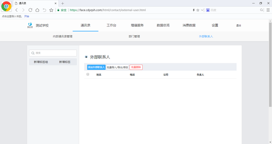Bookmark this page with the star icon
The width and height of the screenshot is (272, 144).
tap(51, 10)
